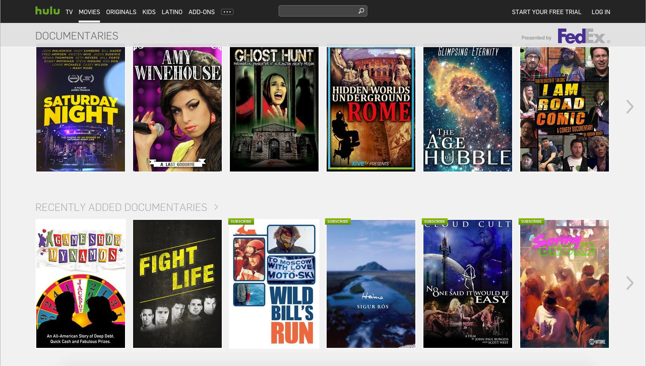
Task: Open Game Show Dynamos poster
Action: click(x=81, y=284)
